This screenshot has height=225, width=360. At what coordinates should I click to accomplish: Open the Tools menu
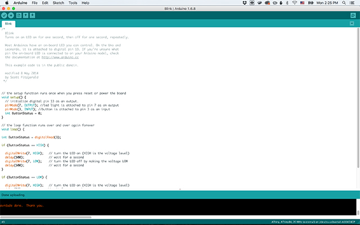click(x=73, y=3)
